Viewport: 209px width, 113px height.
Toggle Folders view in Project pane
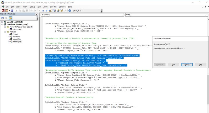(x=10, y=18)
